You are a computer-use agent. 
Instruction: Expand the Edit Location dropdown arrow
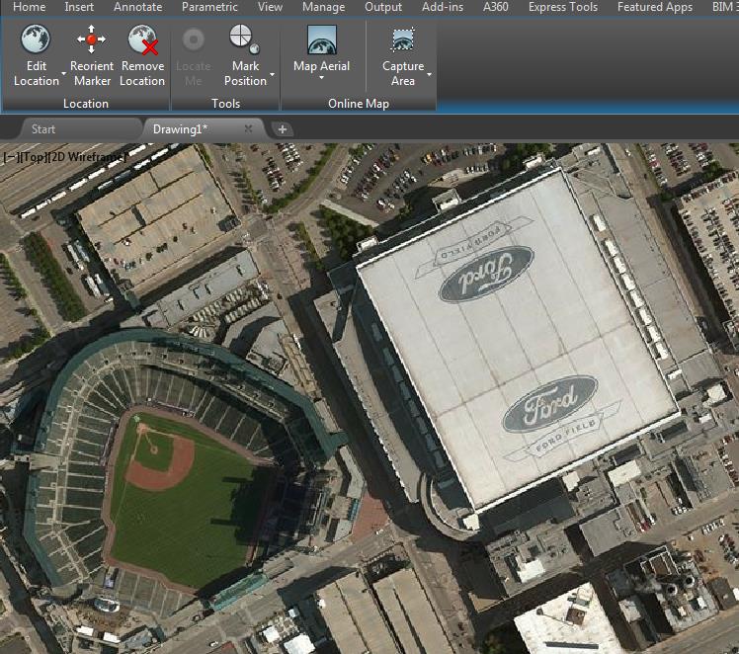click(63, 74)
